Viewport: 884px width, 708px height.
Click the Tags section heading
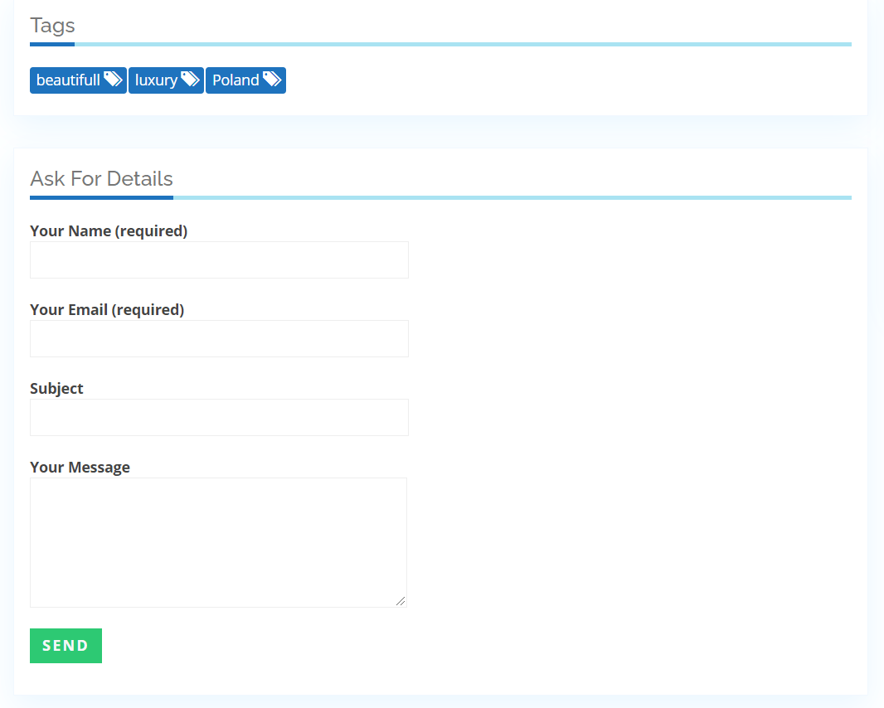[x=52, y=26]
